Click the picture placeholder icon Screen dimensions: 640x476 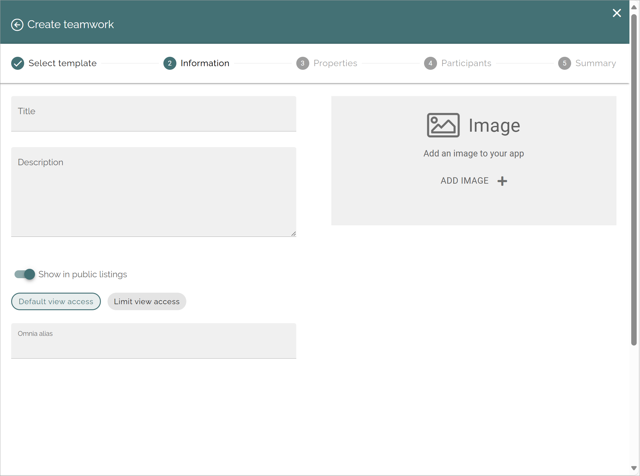[443, 125]
